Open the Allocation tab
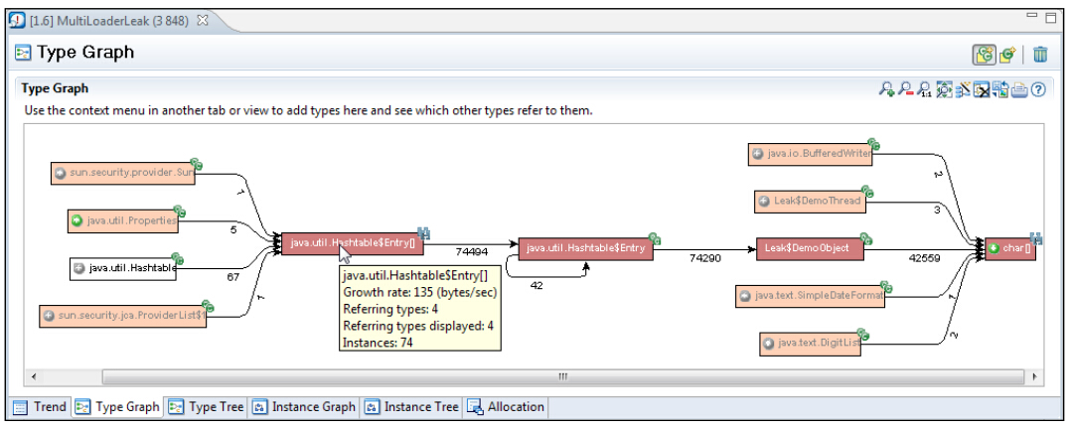The width and height of the screenshot is (1071, 429). click(x=506, y=406)
